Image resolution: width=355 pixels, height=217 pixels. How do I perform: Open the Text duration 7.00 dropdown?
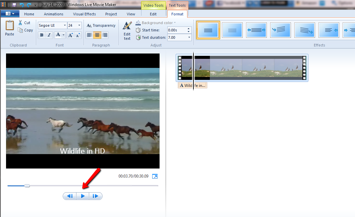pyautogui.click(x=189, y=37)
